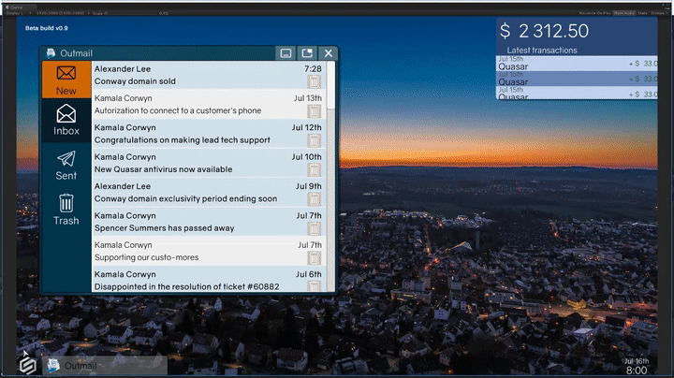Minimize the Outmail window
674x378 pixels.
click(286, 53)
